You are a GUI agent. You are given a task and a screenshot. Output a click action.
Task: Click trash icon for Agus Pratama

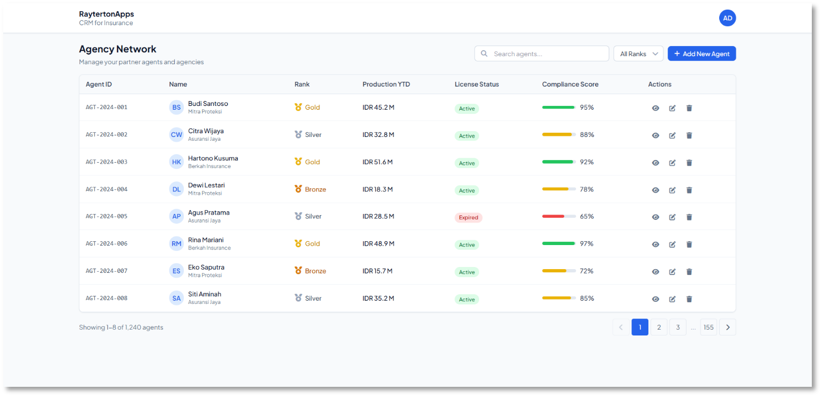(x=689, y=217)
